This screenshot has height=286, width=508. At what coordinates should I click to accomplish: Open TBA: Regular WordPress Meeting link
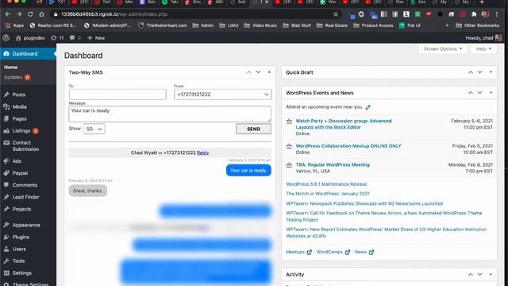click(x=333, y=164)
